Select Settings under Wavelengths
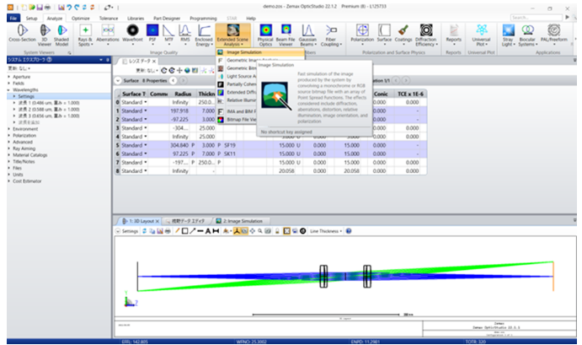This screenshot has width=582, height=345. point(26,96)
